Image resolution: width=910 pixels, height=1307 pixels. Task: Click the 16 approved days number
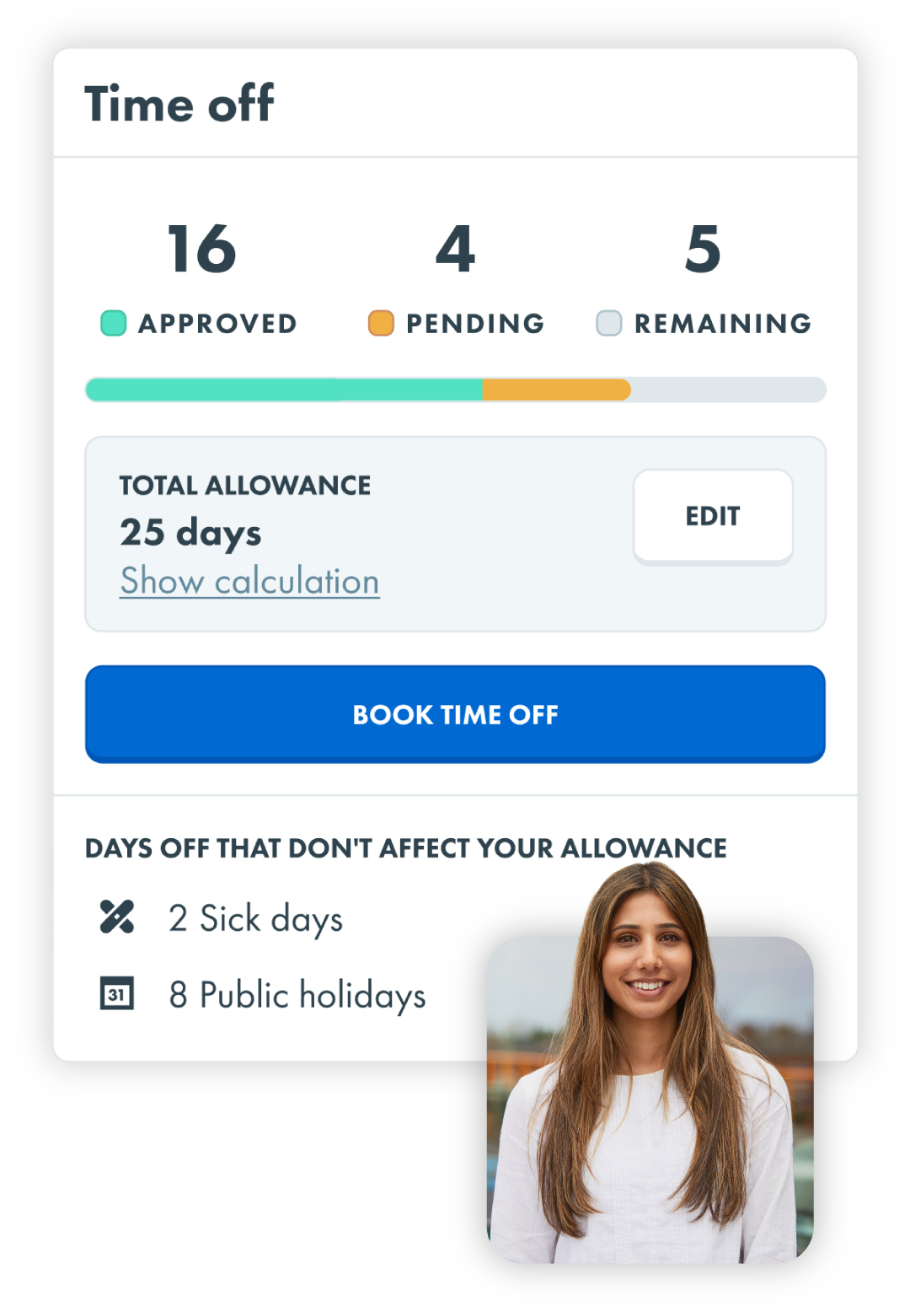pyautogui.click(x=202, y=250)
